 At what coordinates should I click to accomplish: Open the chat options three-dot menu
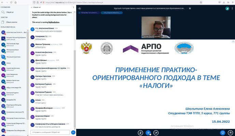coord(73,7)
